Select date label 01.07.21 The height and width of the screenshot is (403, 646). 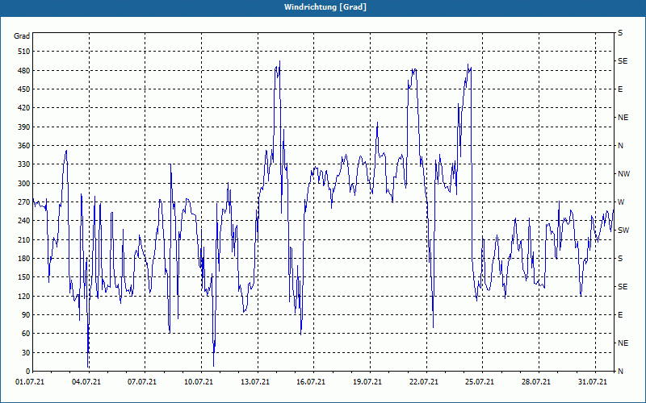click(30, 382)
